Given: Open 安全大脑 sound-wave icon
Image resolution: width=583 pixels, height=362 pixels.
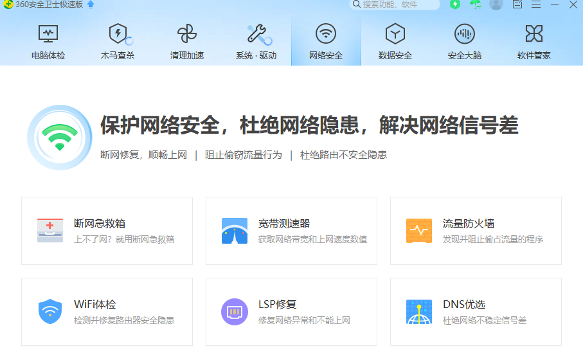Looking at the screenshot, I should pyautogui.click(x=464, y=33).
